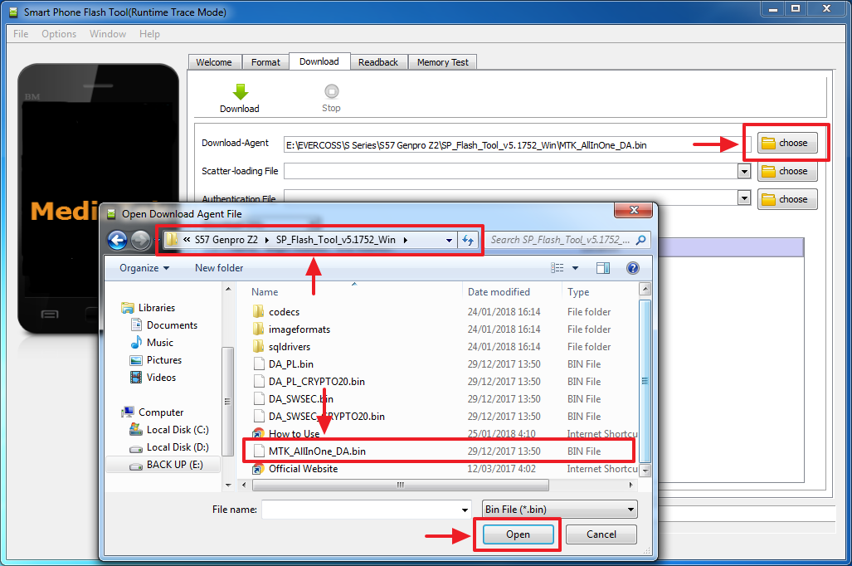Viewport: 852px width, 566px height.
Task: Switch to the Welcome tab
Action: click(214, 62)
